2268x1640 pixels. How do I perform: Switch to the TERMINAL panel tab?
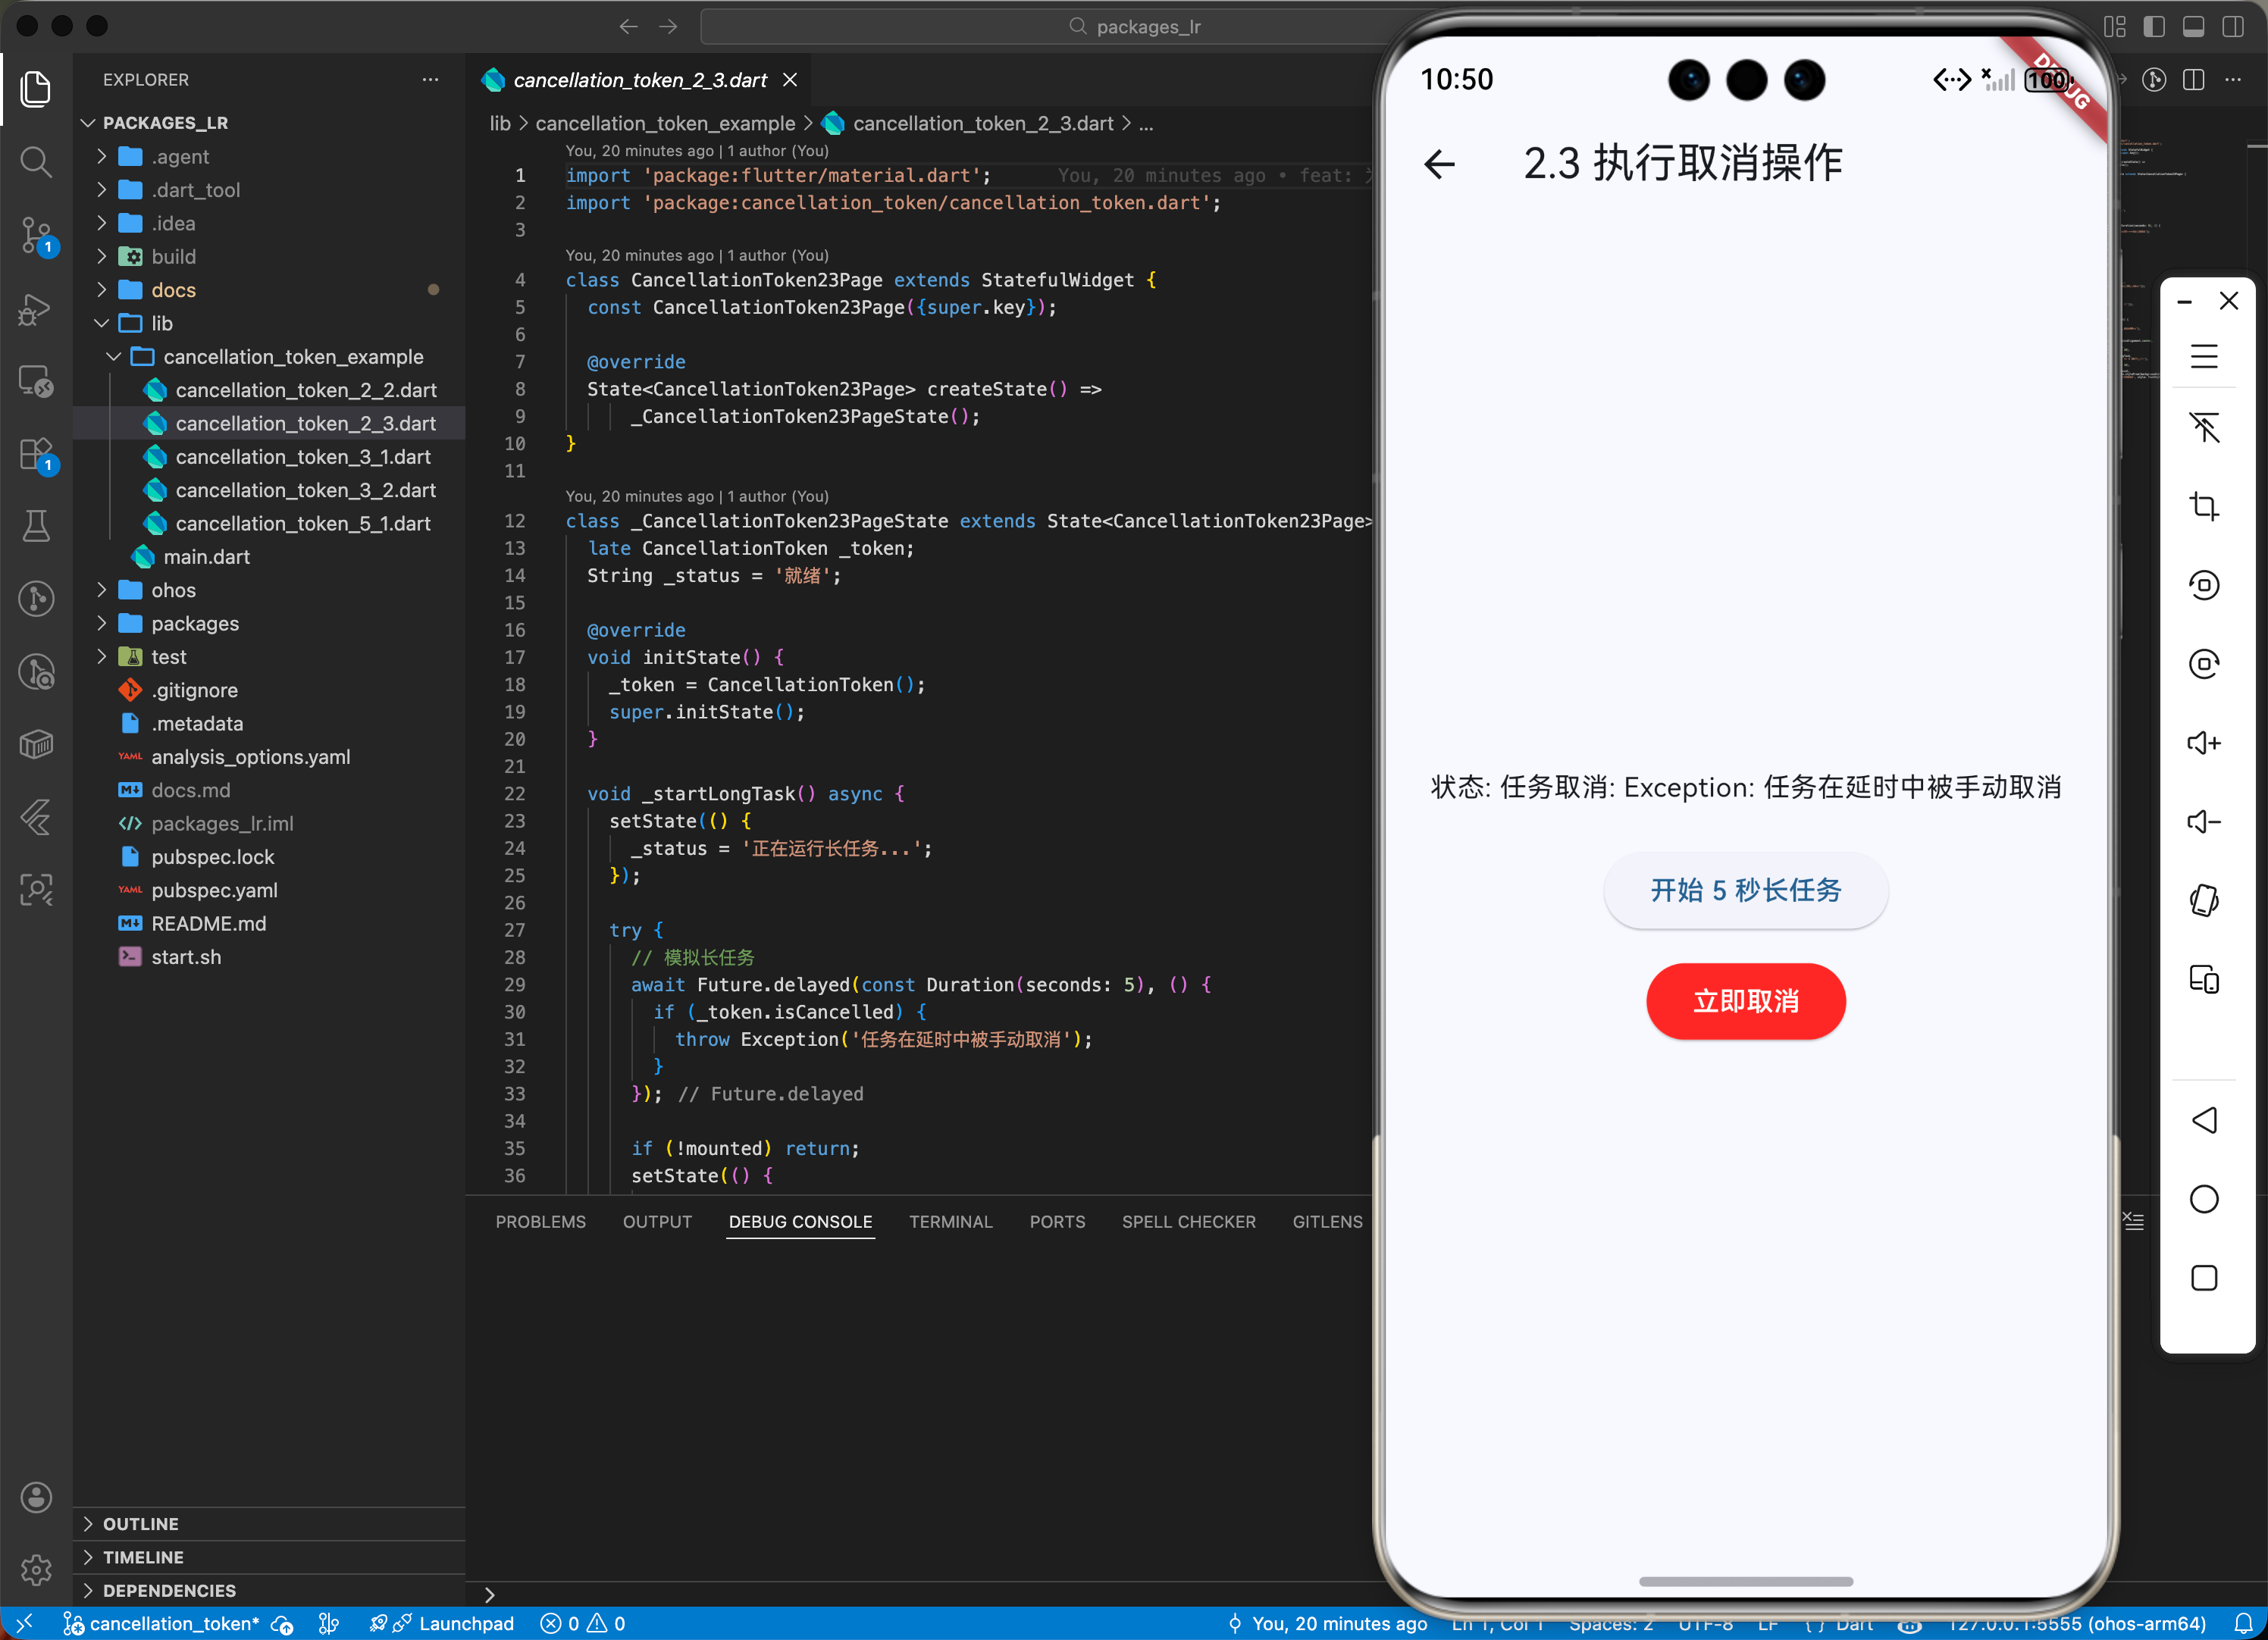950,1222
